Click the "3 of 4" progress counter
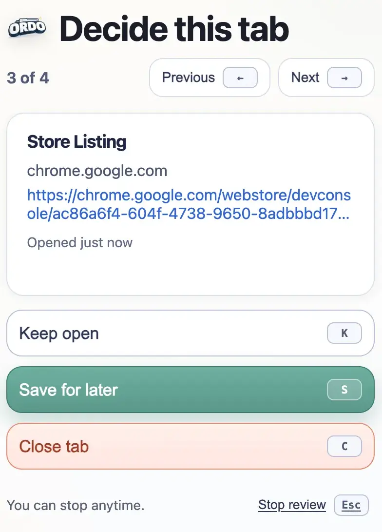Viewport: 382px width, 532px height. [28, 78]
